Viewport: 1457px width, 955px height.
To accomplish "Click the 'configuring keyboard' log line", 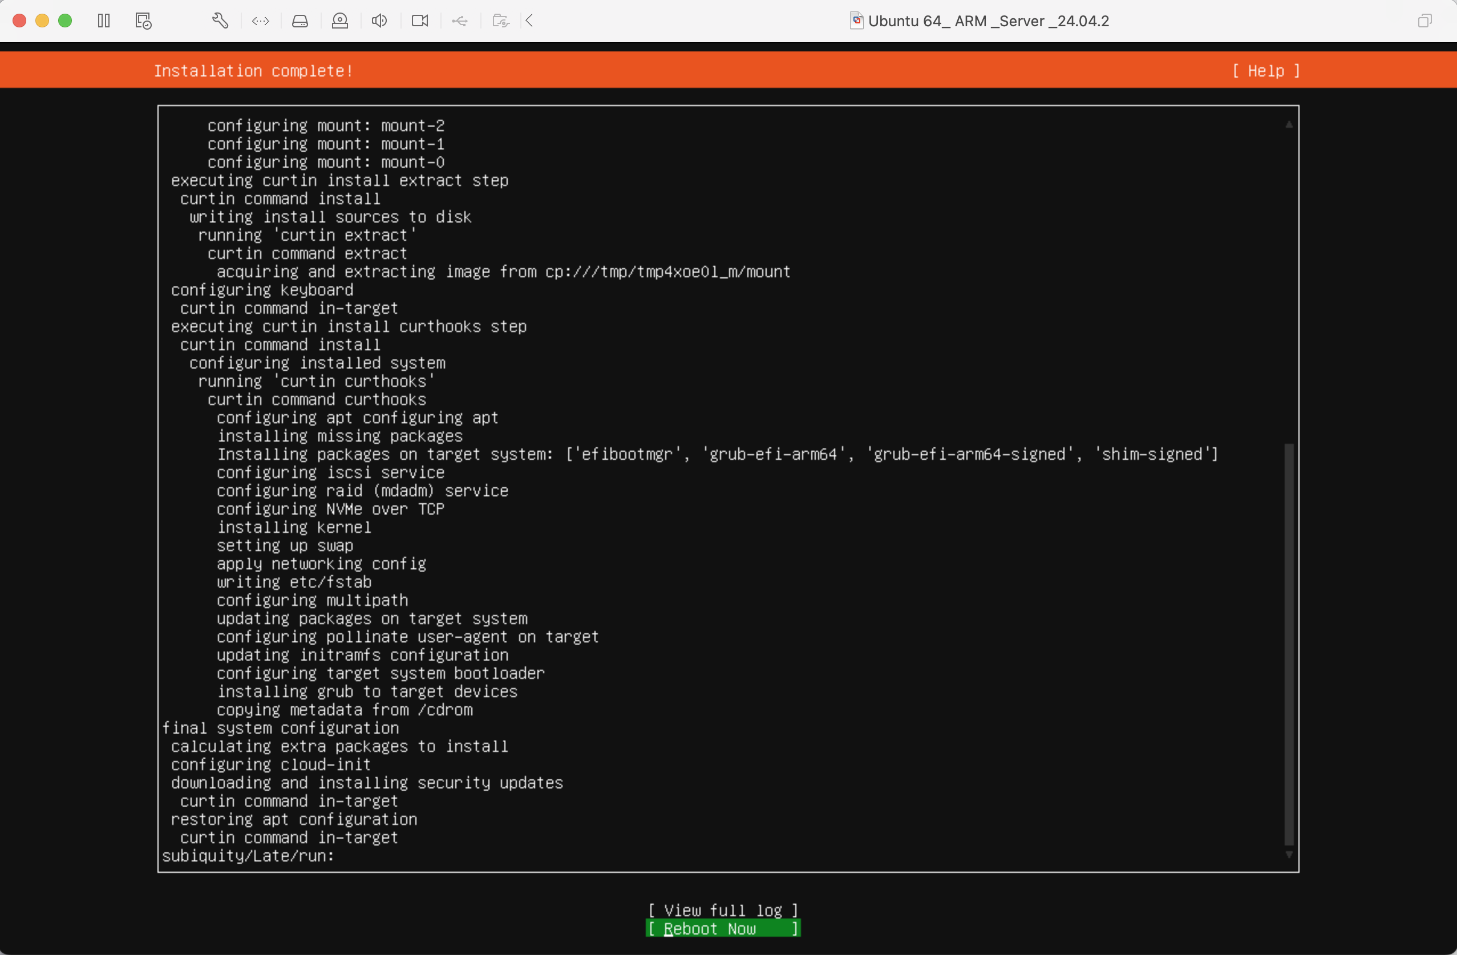I will (262, 290).
